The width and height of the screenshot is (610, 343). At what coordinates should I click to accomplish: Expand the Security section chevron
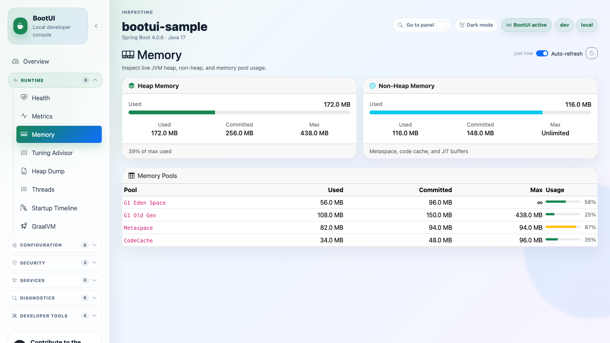tap(95, 263)
